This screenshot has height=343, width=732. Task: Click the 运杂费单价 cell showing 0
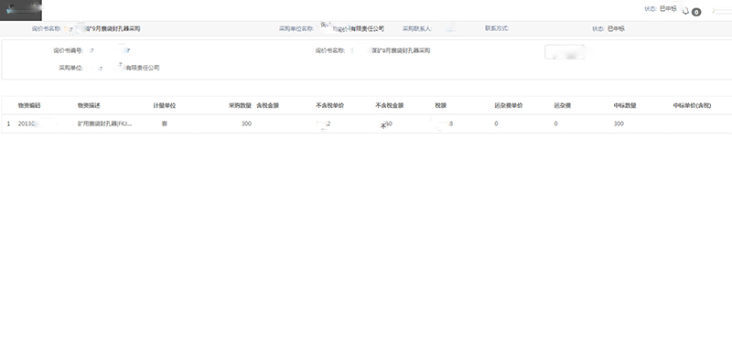(496, 123)
